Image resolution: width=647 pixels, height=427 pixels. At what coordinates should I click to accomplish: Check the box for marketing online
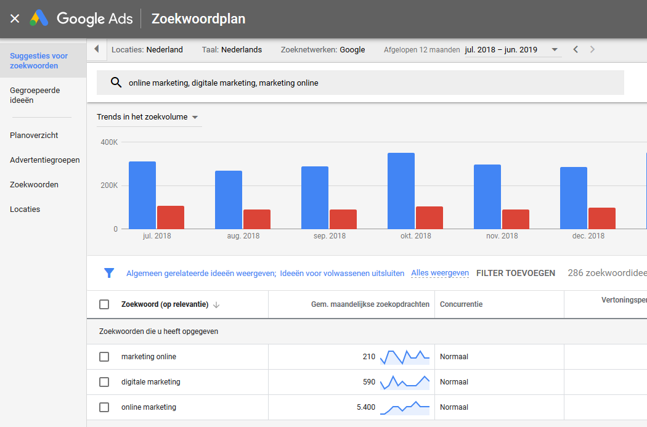(x=104, y=357)
